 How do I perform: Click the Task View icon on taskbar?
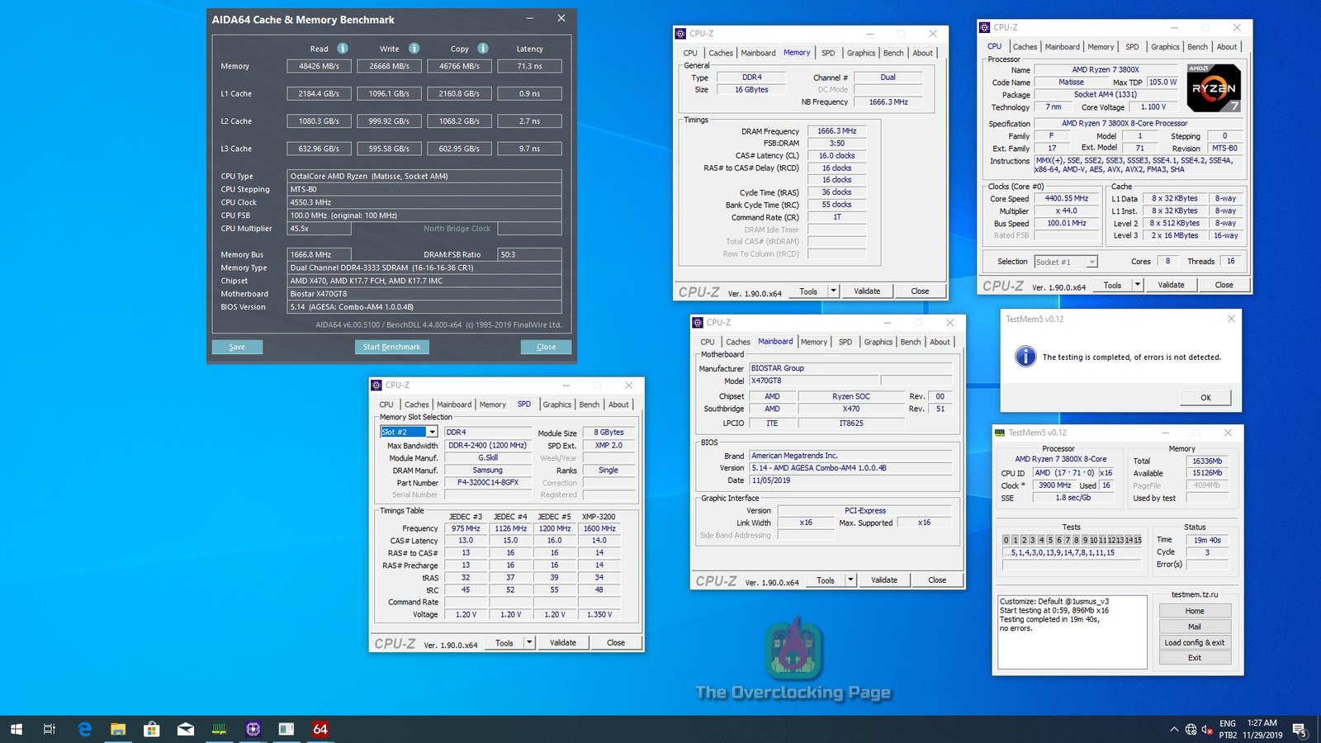coord(50,729)
